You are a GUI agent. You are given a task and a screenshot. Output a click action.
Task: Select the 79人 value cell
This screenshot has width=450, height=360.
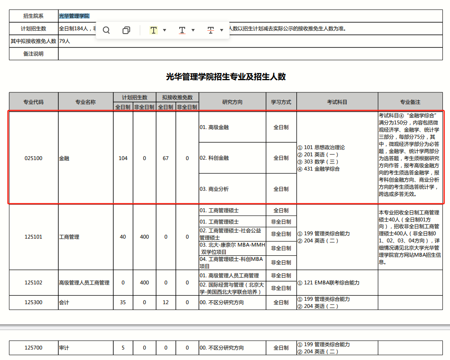[x=250, y=41]
